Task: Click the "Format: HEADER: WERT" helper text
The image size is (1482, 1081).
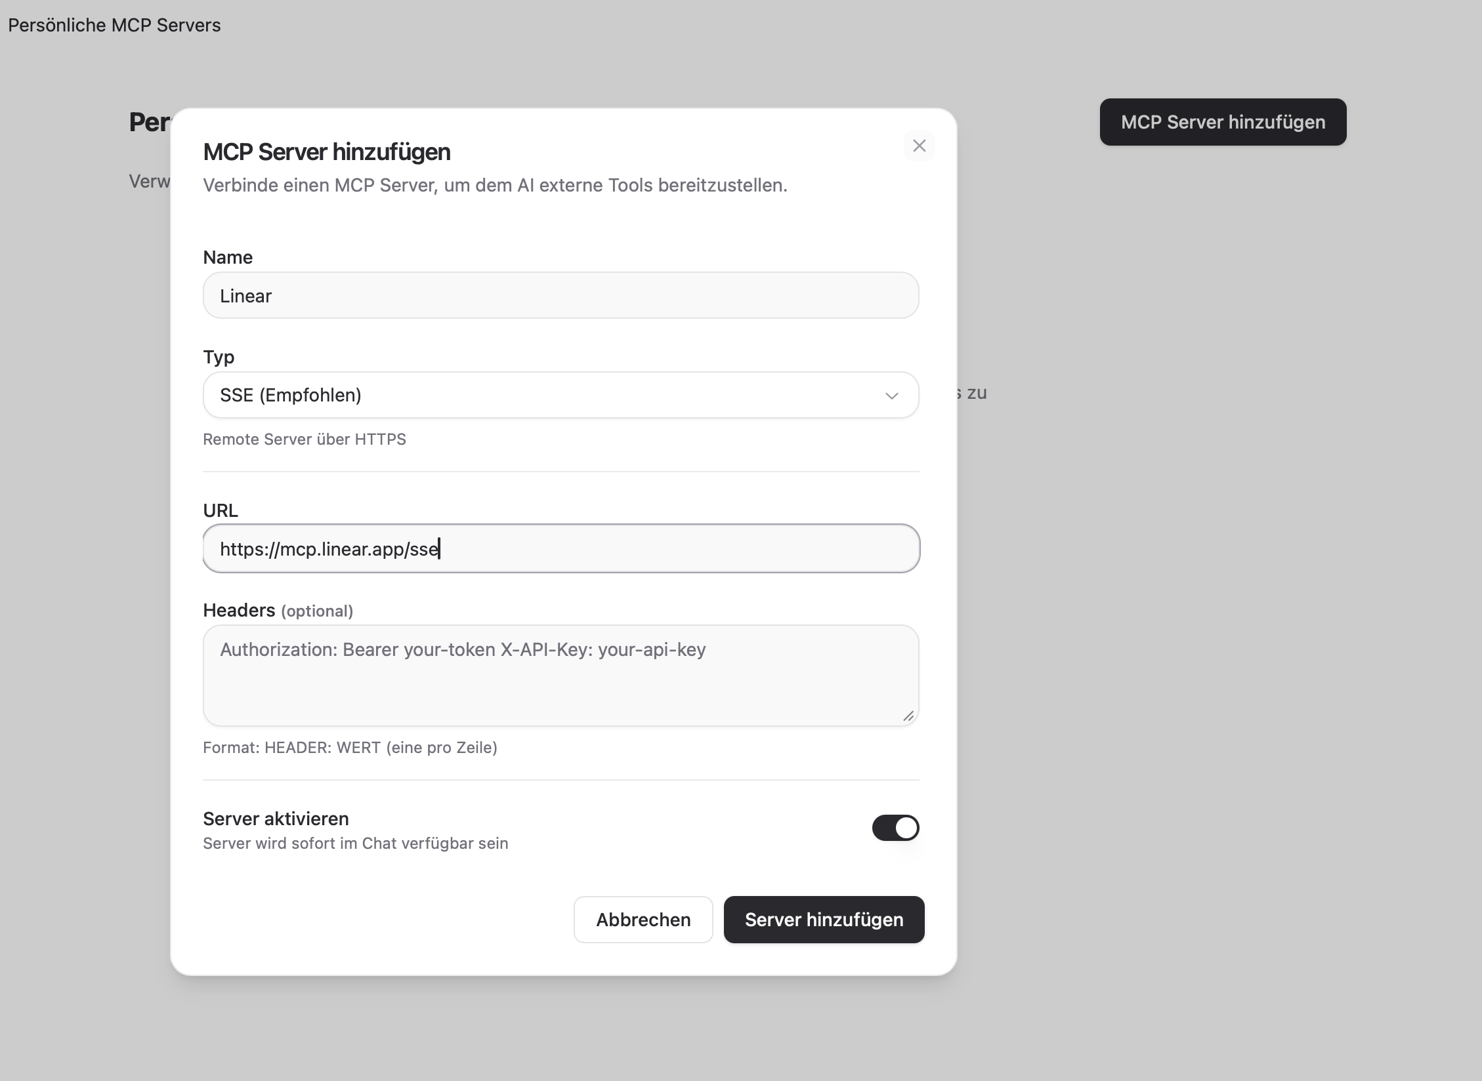Action: [x=350, y=748]
